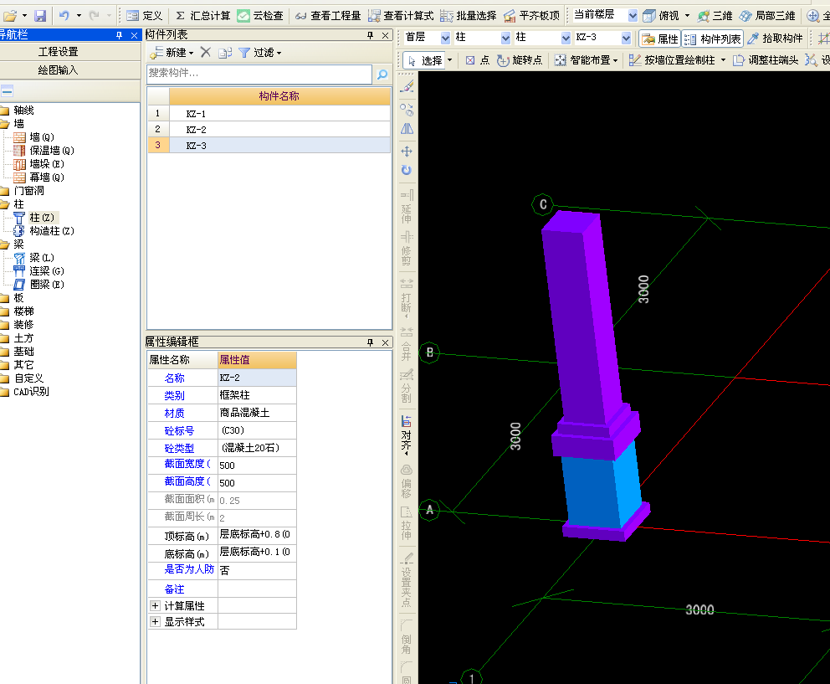830x684 pixels.
Task: Run 汇总计算 summary calculation
Action: coord(202,16)
